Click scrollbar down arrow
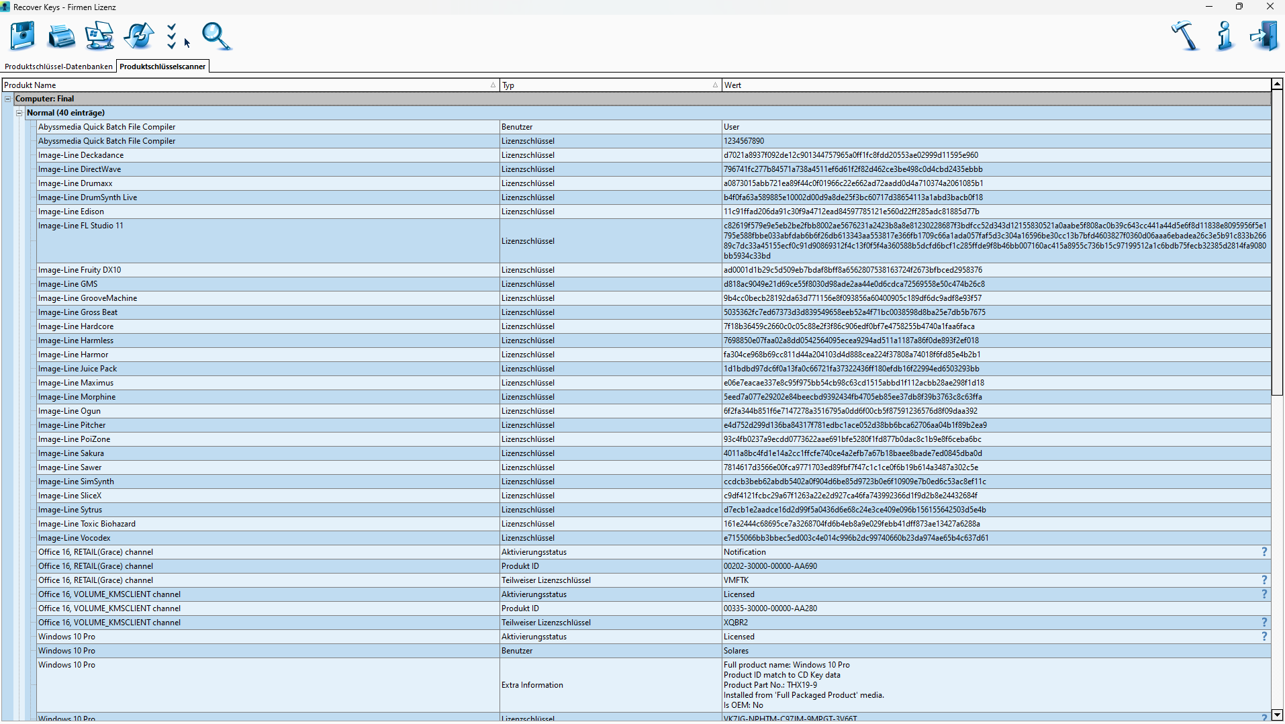The height and width of the screenshot is (724, 1285). point(1278,715)
